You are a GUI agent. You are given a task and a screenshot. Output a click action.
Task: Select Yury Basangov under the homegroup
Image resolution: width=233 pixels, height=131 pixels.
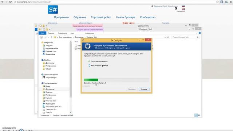pos(51,78)
